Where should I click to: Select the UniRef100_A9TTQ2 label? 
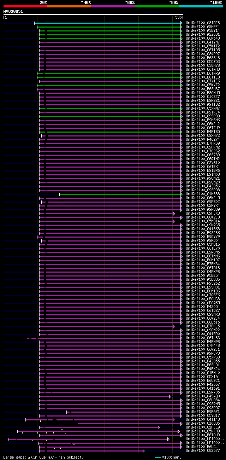pos(203,104)
